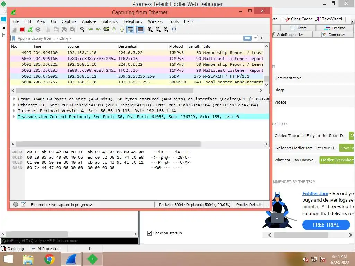355x266 pixels.
Task: Open the Analyze menu
Action: coord(89,21)
